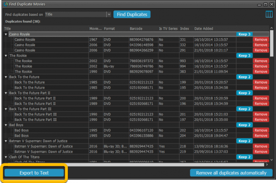Select 'Yes' TV series cell at index 218
This screenshot has height=183, width=276.
pos(169,146)
